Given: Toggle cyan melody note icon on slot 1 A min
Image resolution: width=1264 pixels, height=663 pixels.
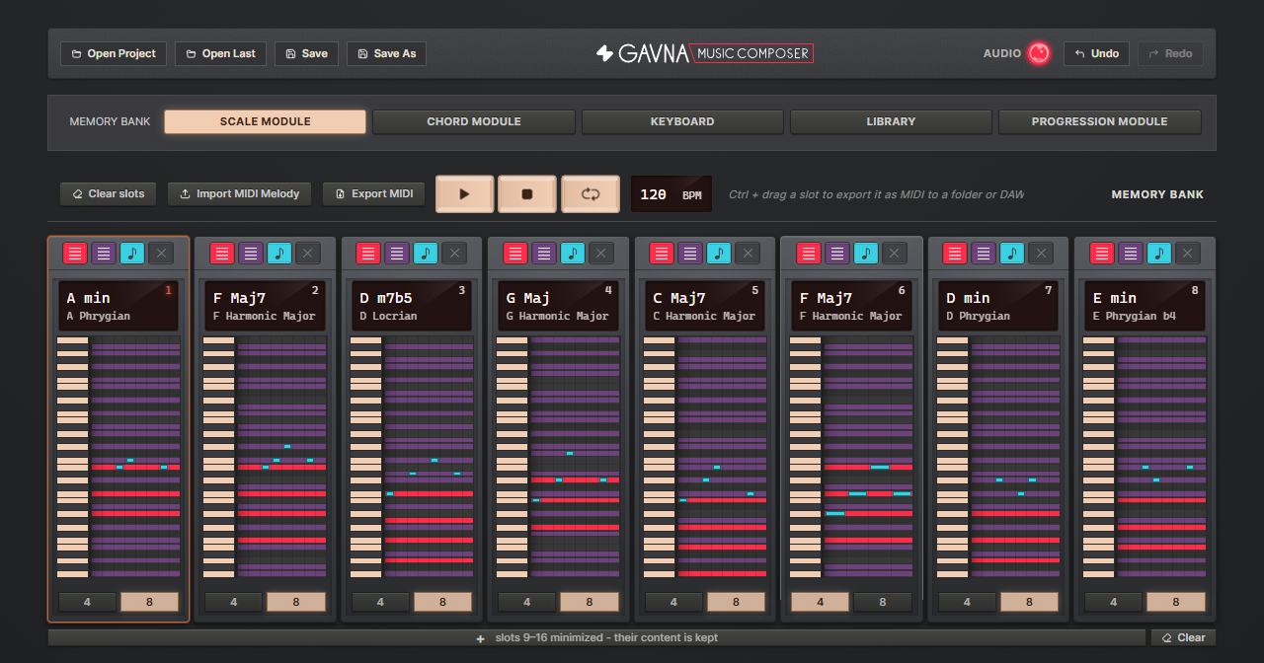Looking at the screenshot, I should coord(132,254).
